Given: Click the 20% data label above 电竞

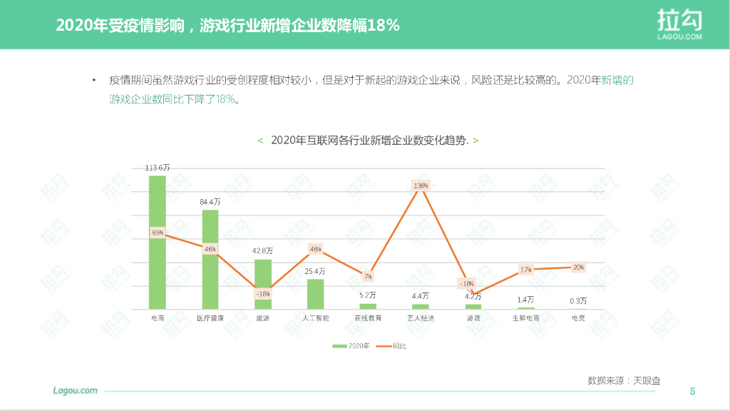Looking at the screenshot, I should [578, 268].
